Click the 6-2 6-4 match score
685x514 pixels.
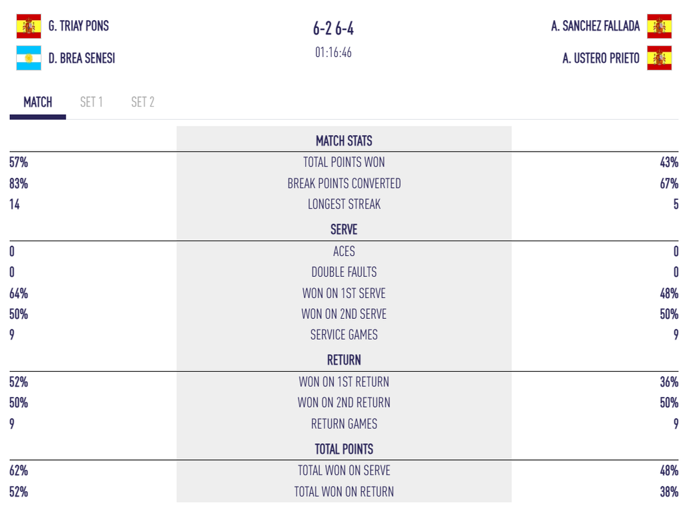(x=333, y=29)
